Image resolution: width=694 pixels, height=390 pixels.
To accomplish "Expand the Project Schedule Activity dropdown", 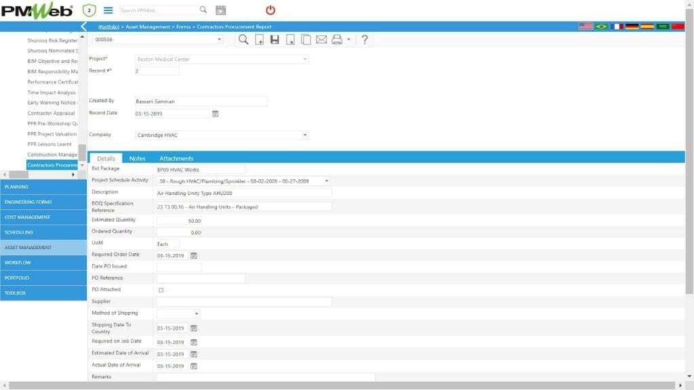I will coord(327,181).
